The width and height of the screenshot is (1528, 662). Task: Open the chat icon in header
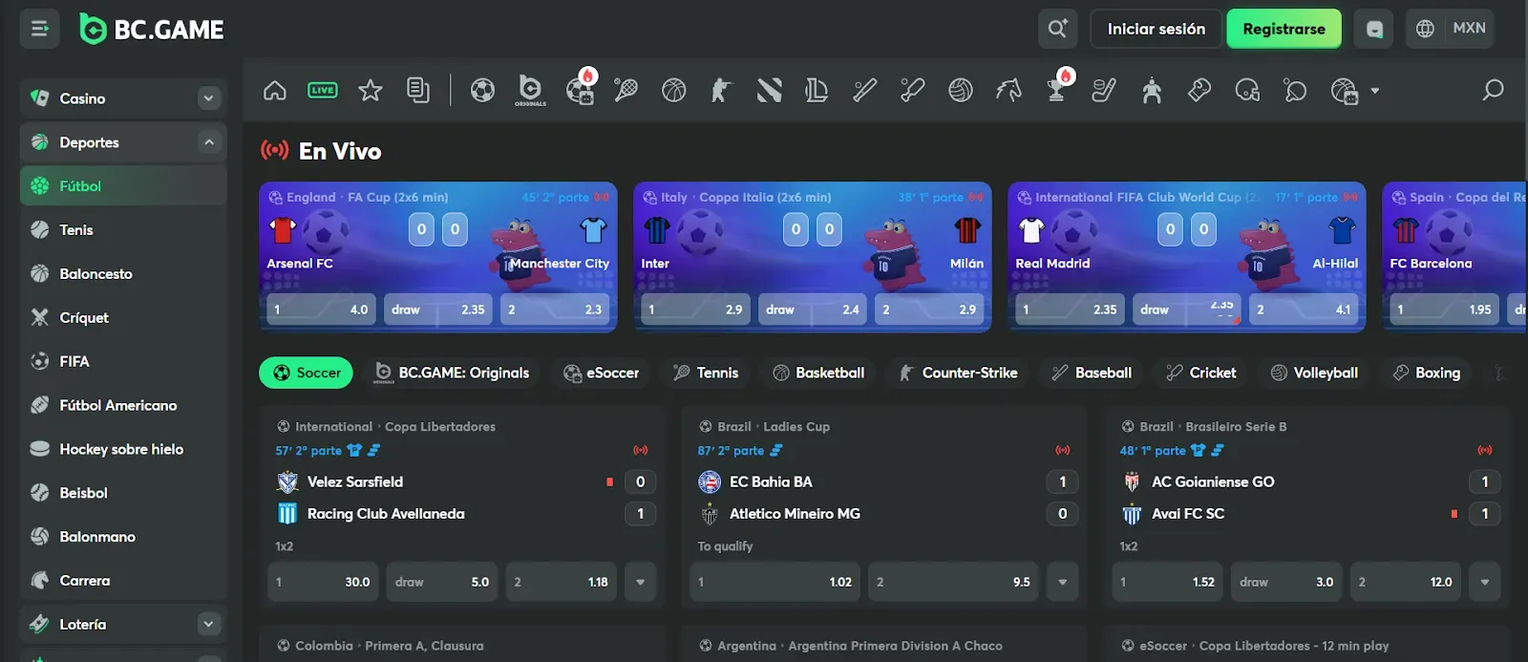click(x=1373, y=29)
